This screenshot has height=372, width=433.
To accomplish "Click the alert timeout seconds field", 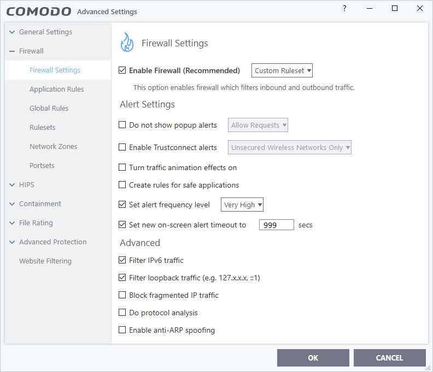I will [x=277, y=225].
